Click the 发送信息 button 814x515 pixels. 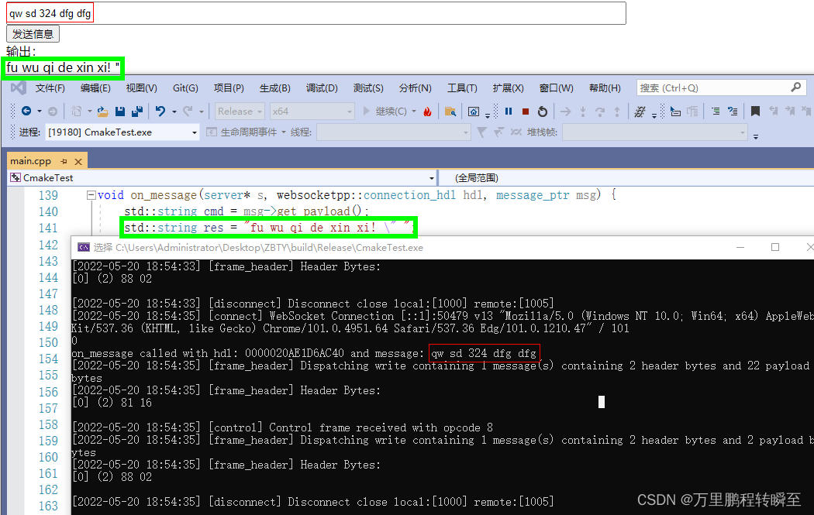coord(33,34)
